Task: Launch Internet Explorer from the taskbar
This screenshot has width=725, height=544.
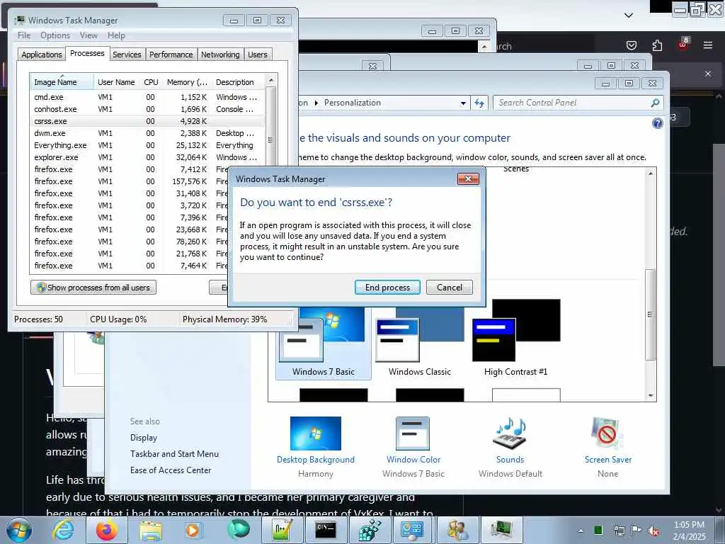Action: click(63, 530)
